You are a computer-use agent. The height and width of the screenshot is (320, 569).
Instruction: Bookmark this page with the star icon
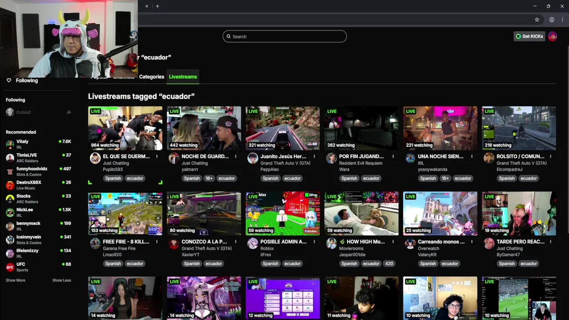[x=537, y=20]
